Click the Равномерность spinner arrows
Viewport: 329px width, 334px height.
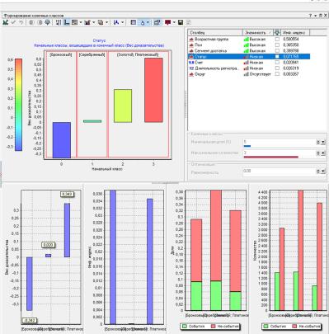point(318,172)
